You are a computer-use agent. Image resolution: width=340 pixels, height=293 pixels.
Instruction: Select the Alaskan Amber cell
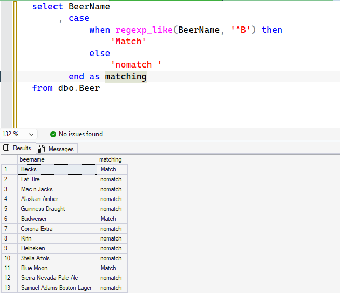click(x=57, y=199)
